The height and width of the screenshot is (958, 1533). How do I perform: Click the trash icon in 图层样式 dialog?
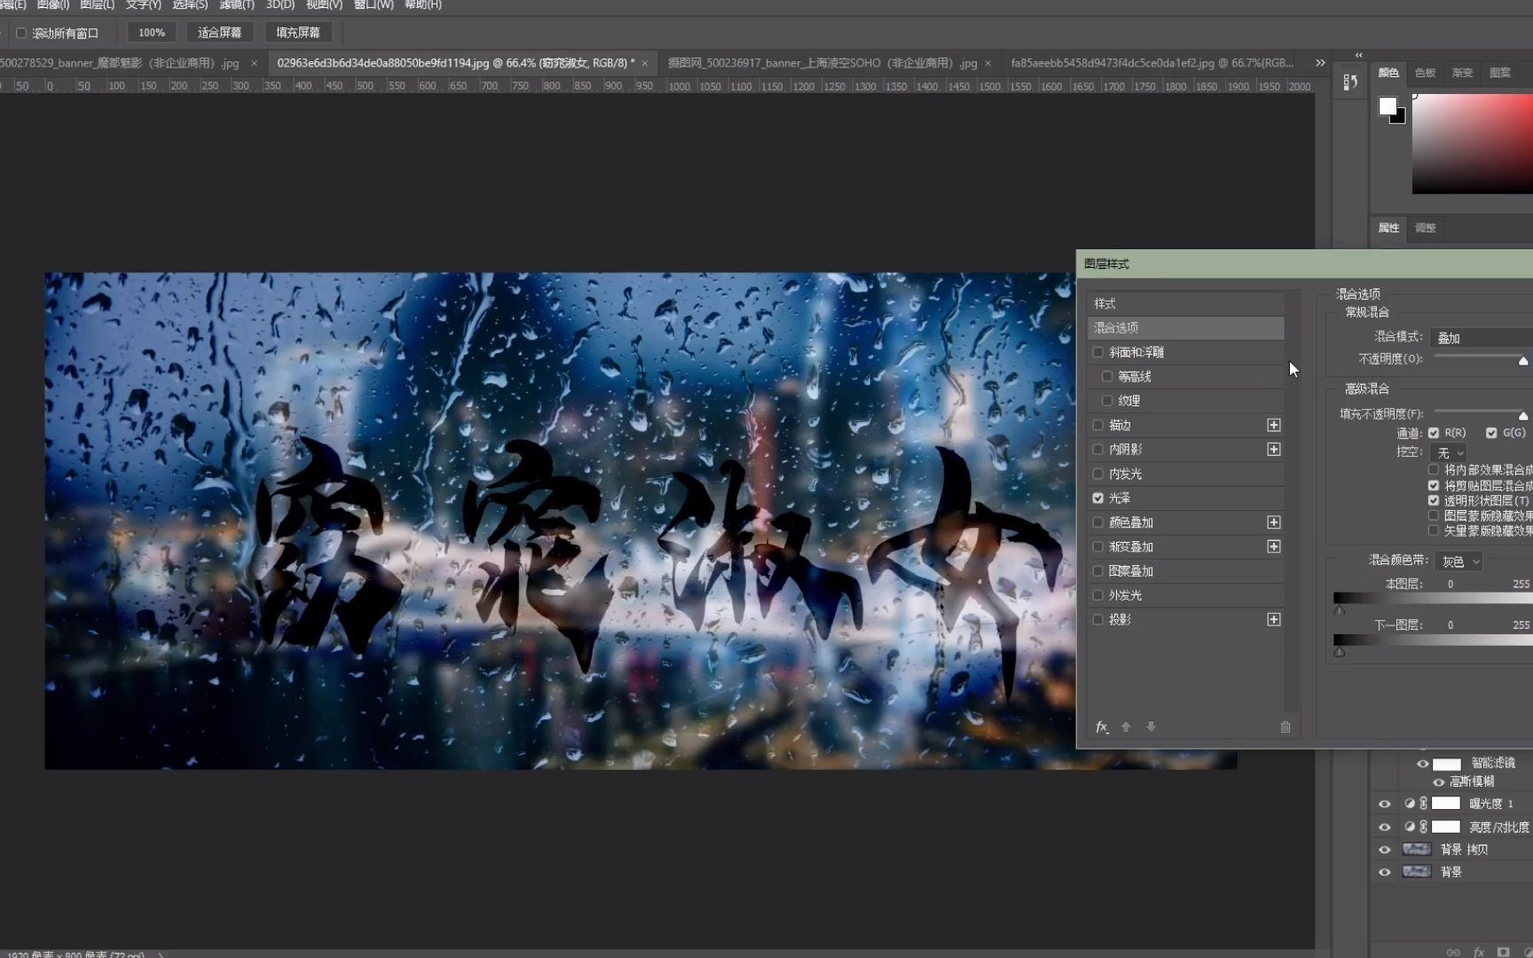[x=1285, y=726]
